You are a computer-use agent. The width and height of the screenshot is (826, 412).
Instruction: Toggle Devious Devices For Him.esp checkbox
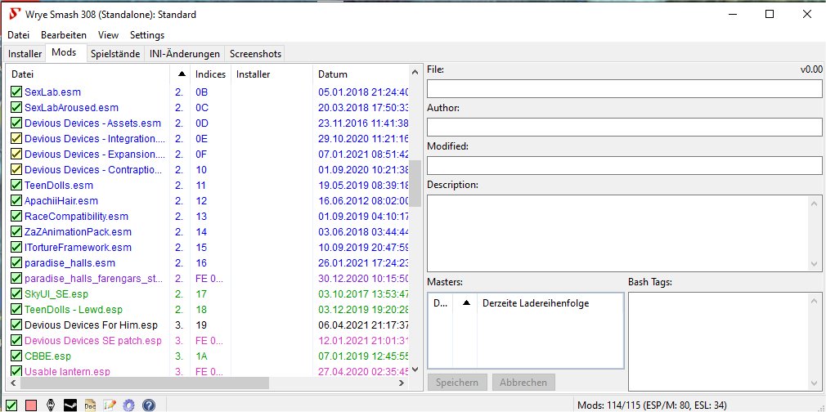[x=16, y=325]
